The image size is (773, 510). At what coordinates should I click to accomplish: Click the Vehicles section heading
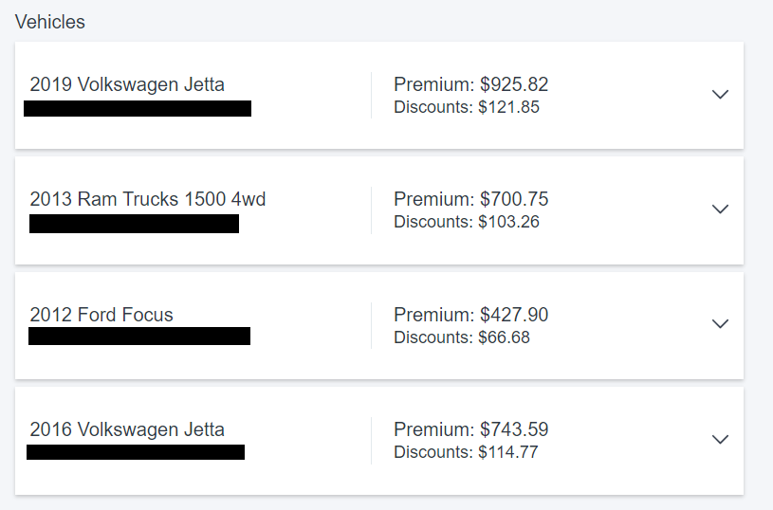49,22
